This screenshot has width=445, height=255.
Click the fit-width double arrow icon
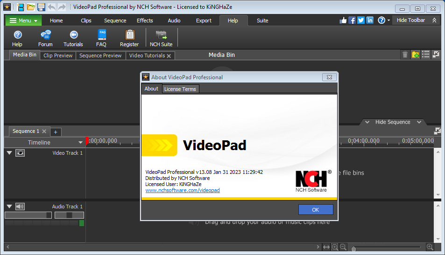pyautogui.click(x=326, y=247)
